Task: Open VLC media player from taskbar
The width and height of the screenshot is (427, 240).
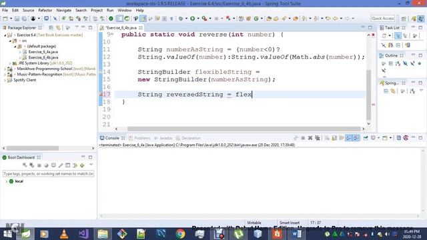Action: (x=64, y=234)
